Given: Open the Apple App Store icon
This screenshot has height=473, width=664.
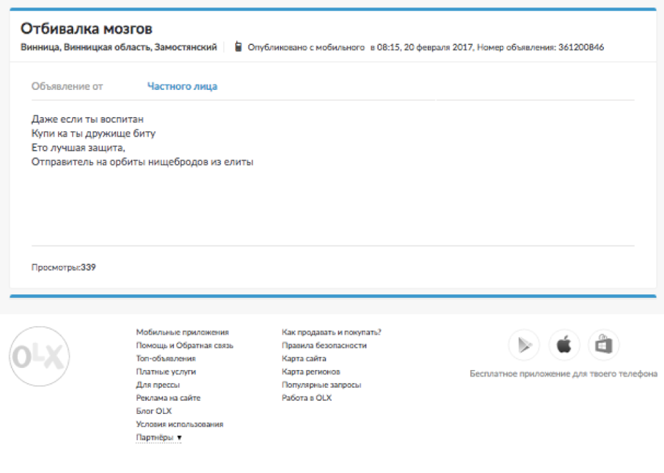Looking at the screenshot, I should point(564,346).
